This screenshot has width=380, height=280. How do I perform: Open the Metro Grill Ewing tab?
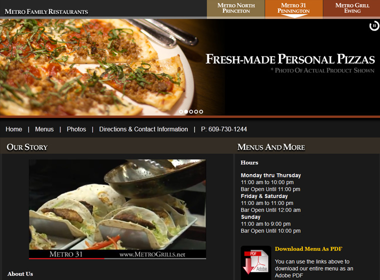pos(351,8)
